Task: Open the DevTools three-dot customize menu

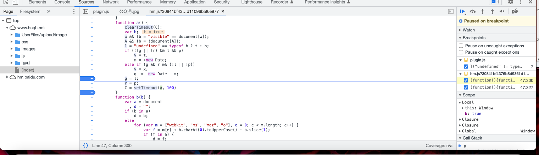Action: [x=520, y=2]
